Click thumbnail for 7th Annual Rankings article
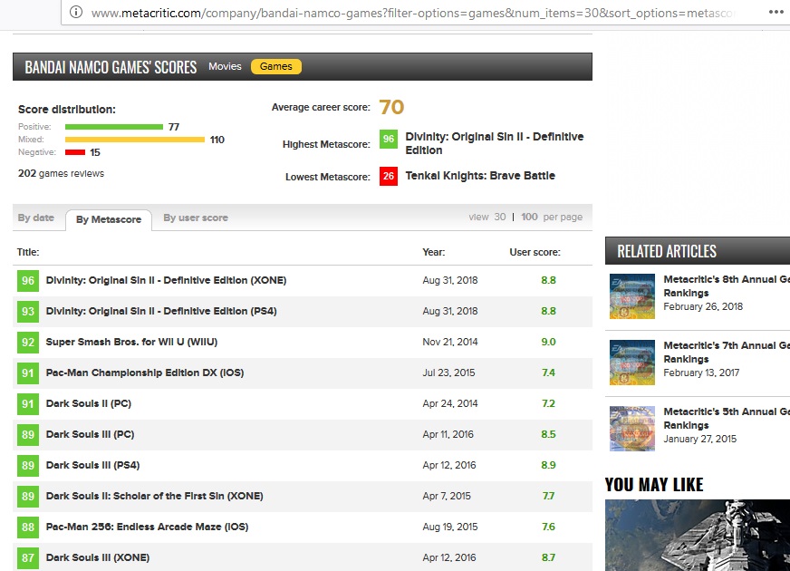 tap(632, 363)
